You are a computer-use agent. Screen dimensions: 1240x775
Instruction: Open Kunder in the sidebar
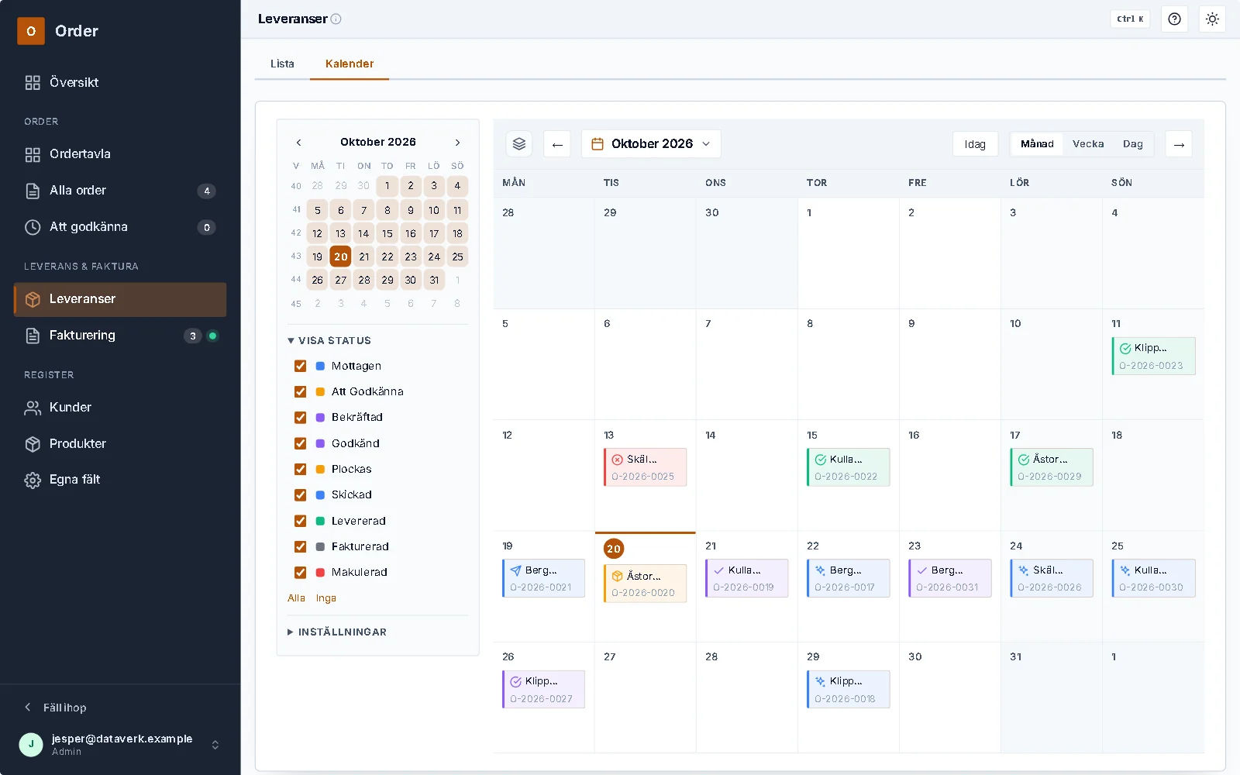coord(120,408)
